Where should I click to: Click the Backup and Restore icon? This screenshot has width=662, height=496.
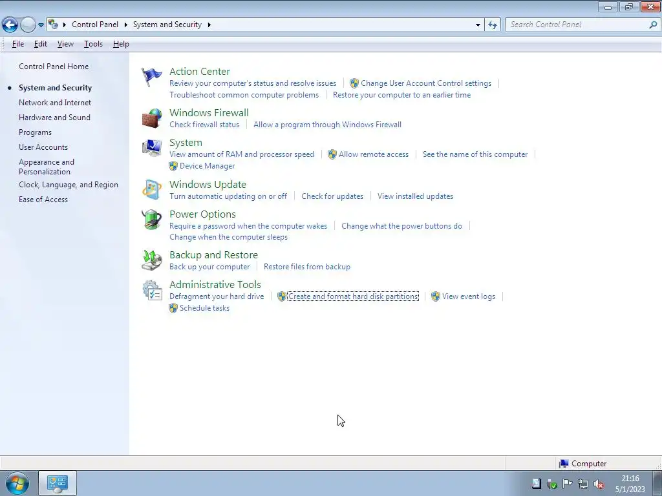tap(151, 260)
